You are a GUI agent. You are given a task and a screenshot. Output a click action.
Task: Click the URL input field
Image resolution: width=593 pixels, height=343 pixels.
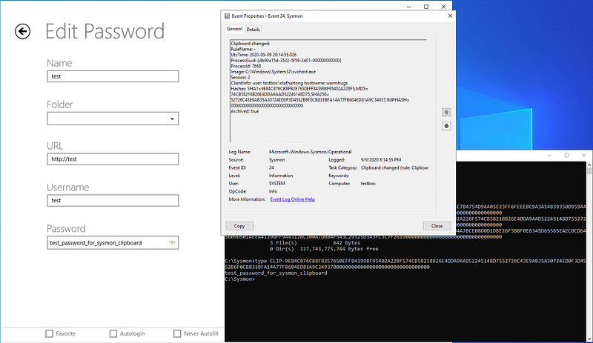point(113,159)
